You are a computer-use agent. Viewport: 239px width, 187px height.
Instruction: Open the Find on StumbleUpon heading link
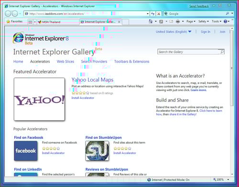click(104, 137)
